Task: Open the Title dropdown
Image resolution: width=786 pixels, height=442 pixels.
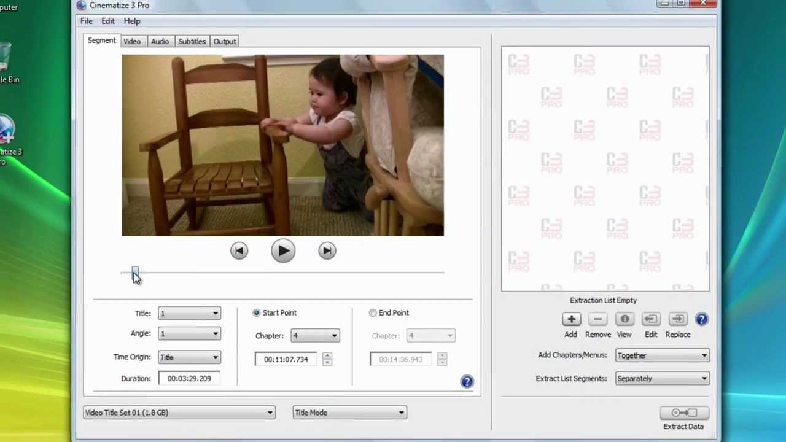Action: 189,314
